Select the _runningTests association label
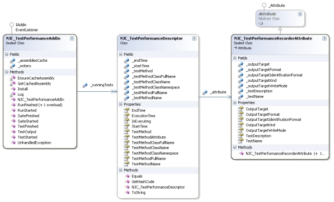The image size is (334, 202). [x=102, y=85]
